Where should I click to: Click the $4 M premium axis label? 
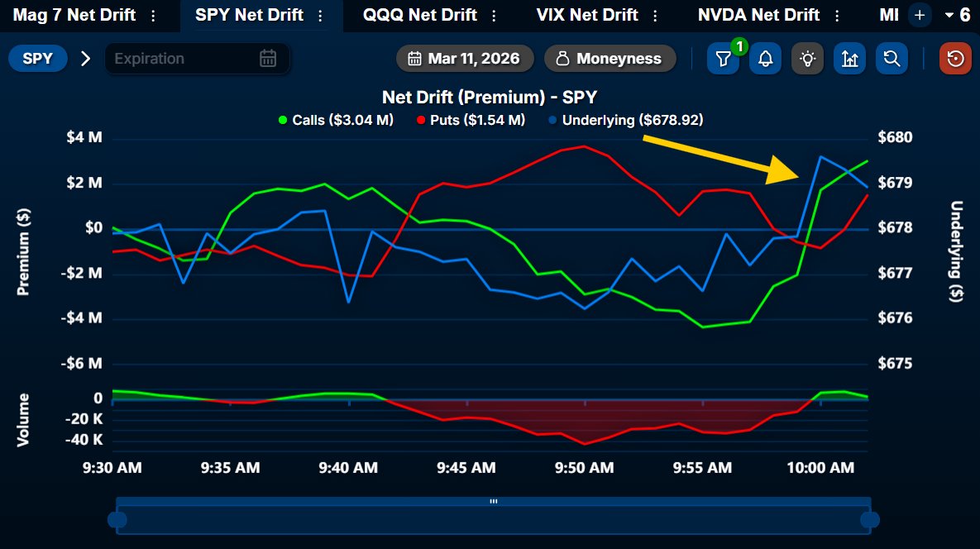(84, 137)
